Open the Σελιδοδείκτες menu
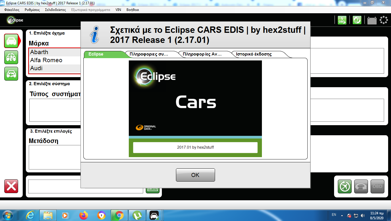The image size is (391, 221). pos(55,9)
